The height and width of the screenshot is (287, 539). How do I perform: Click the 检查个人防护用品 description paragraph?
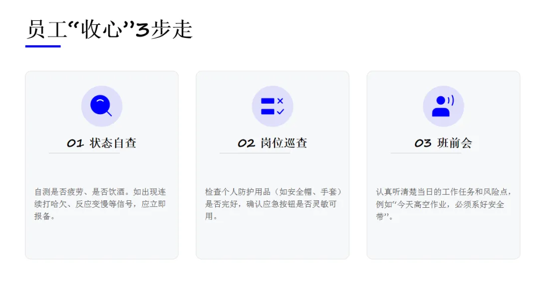tap(272, 204)
